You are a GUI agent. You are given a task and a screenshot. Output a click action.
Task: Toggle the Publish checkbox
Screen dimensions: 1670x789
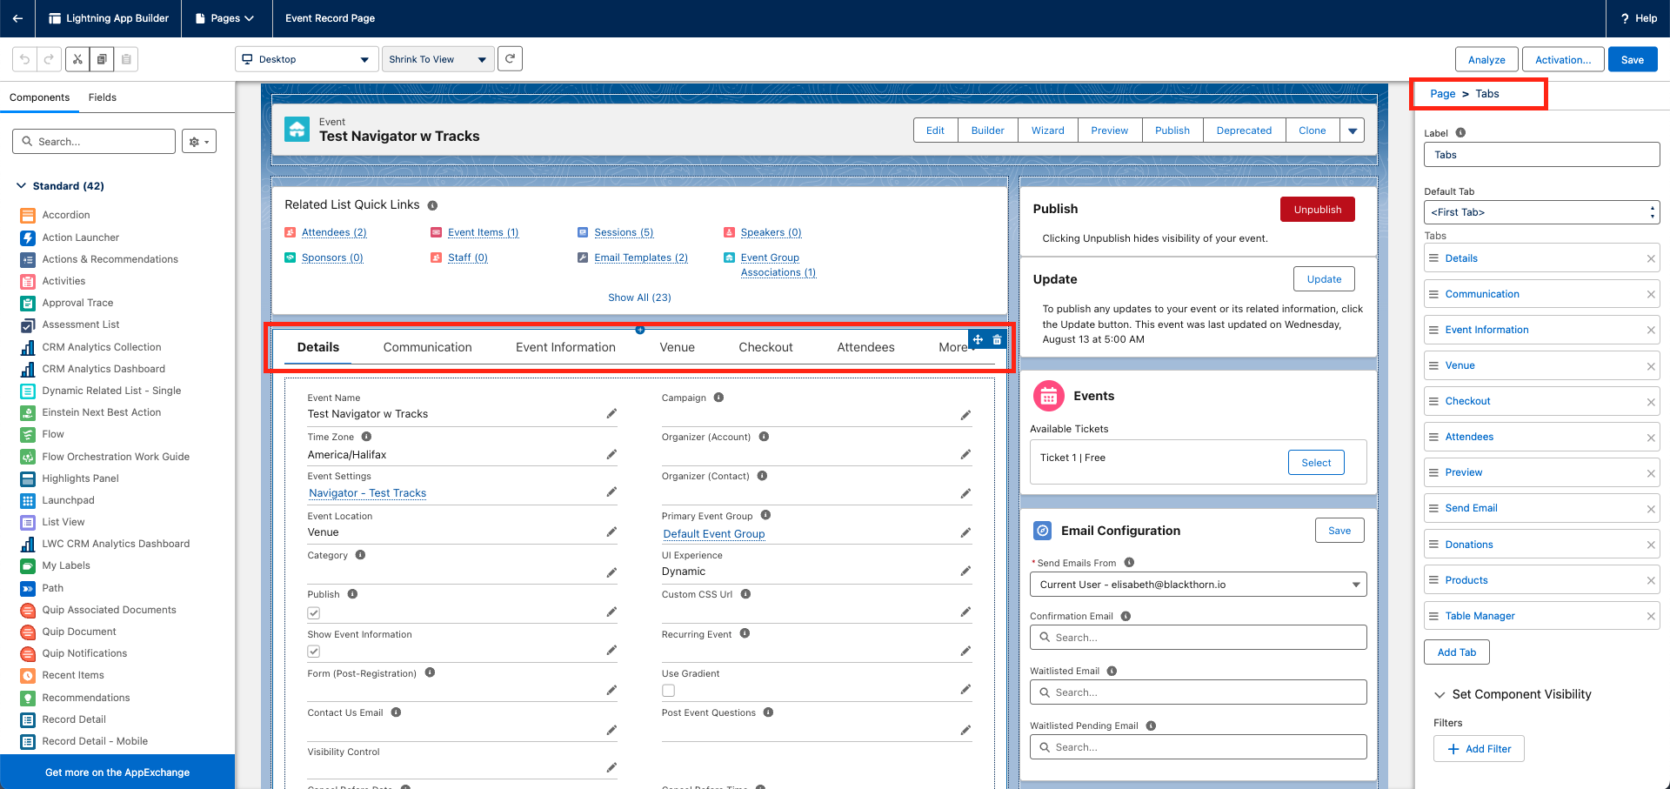[x=314, y=613]
